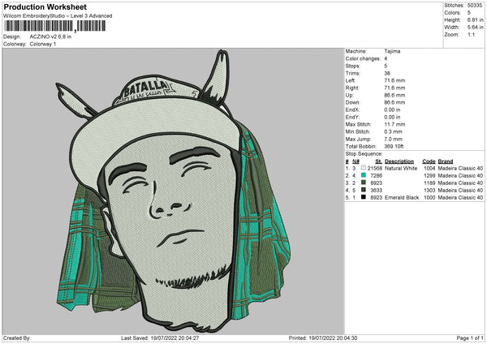This screenshot has width=487, height=344.
Task: Click the 'N#' column header
Action: pos(356,161)
